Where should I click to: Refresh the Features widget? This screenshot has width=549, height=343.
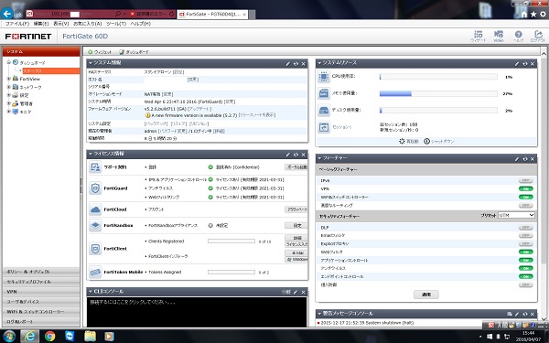(x=525, y=159)
